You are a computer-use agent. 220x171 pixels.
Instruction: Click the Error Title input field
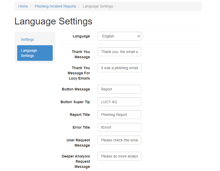tap(119, 128)
